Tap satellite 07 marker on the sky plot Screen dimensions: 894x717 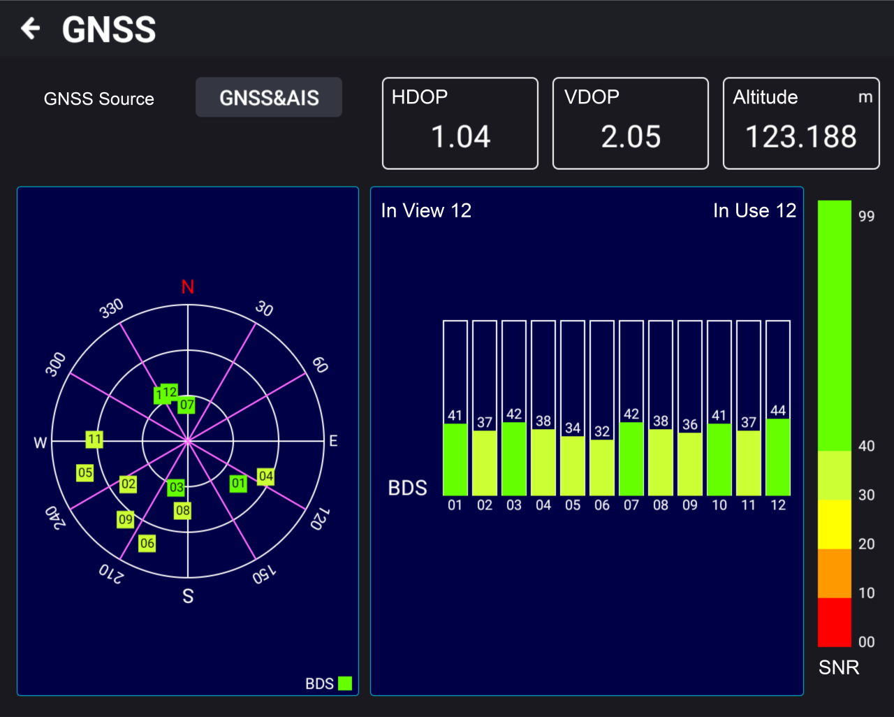pyautogui.click(x=186, y=405)
